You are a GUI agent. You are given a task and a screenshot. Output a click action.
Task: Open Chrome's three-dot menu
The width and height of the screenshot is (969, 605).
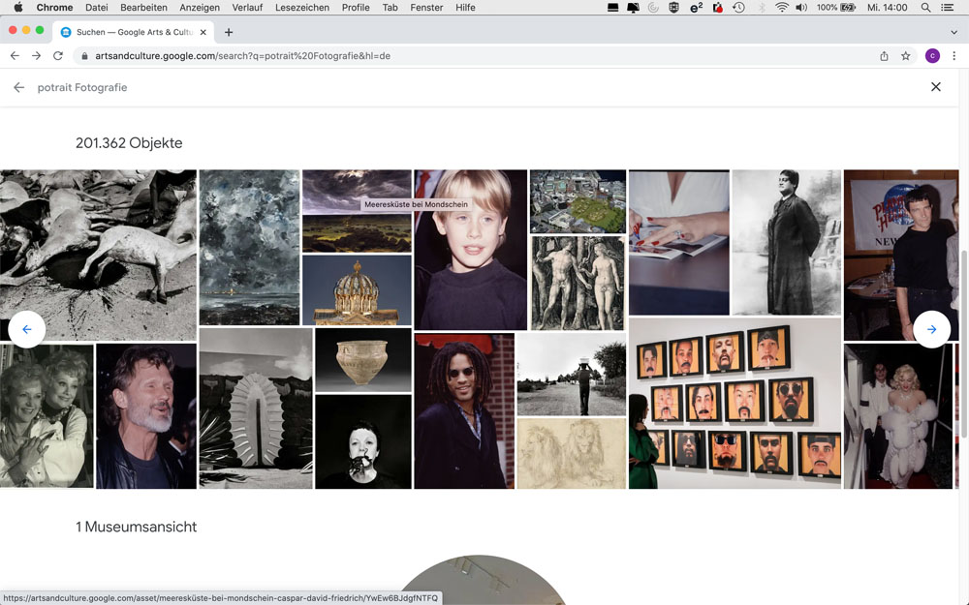click(x=953, y=56)
